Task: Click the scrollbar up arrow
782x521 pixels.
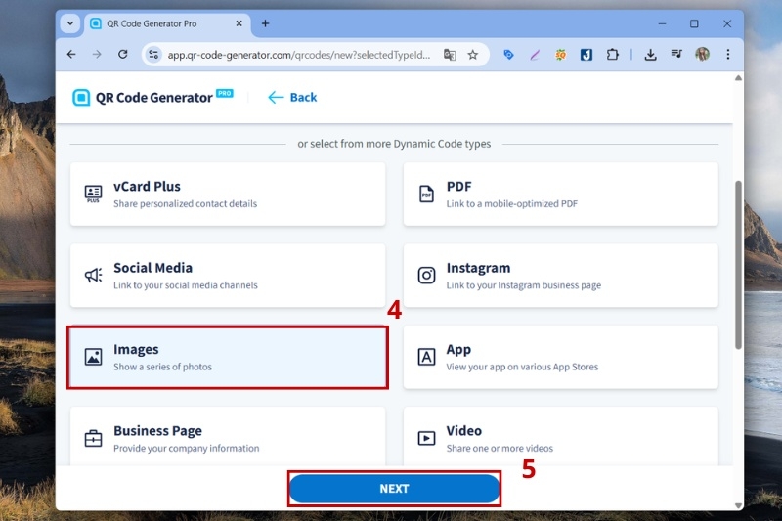Action: tap(738, 78)
